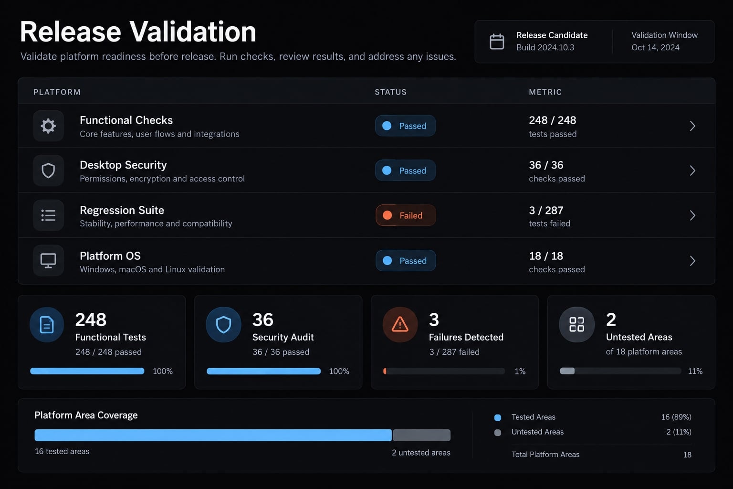
Task: Click the gray untested segment of coverage bar
Action: pyautogui.click(x=422, y=435)
